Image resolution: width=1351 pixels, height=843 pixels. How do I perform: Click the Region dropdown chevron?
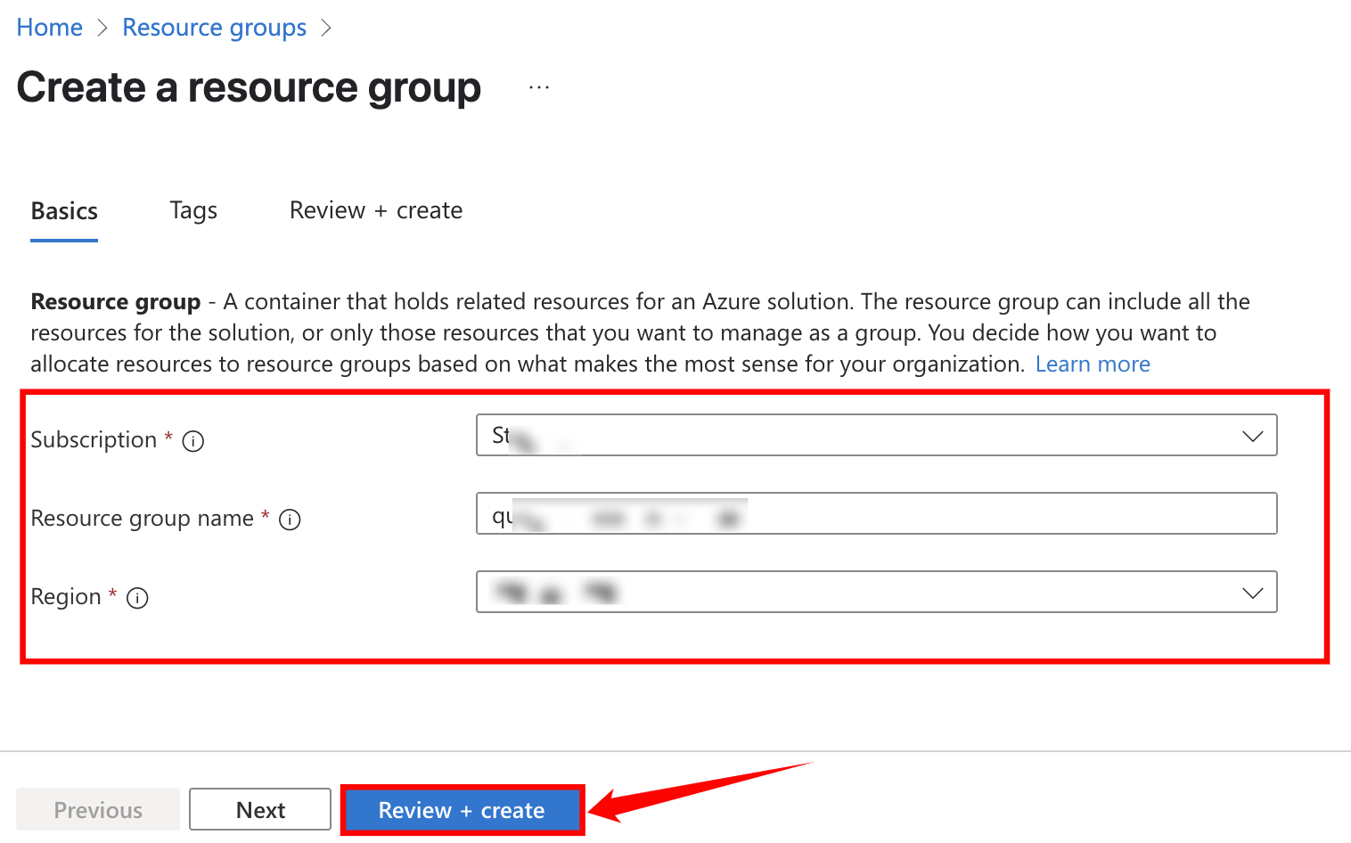pos(1252,592)
